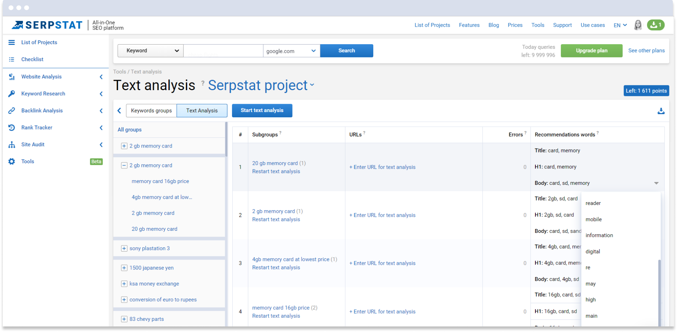
Task: Open Features in the top navigation
Action: 469,25
